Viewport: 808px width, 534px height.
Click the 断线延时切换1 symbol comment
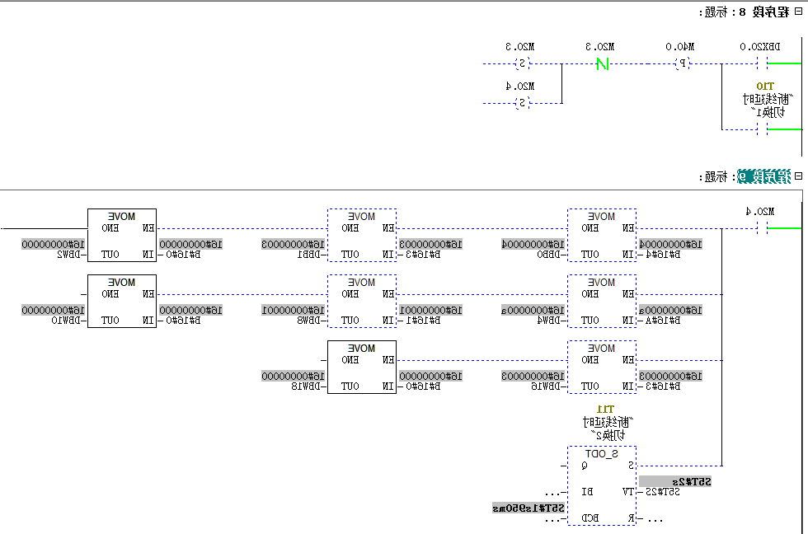click(x=768, y=105)
